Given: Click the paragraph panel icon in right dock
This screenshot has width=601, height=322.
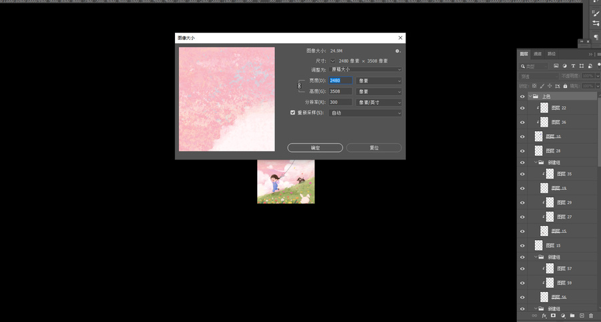Looking at the screenshot, I should 596,37.
